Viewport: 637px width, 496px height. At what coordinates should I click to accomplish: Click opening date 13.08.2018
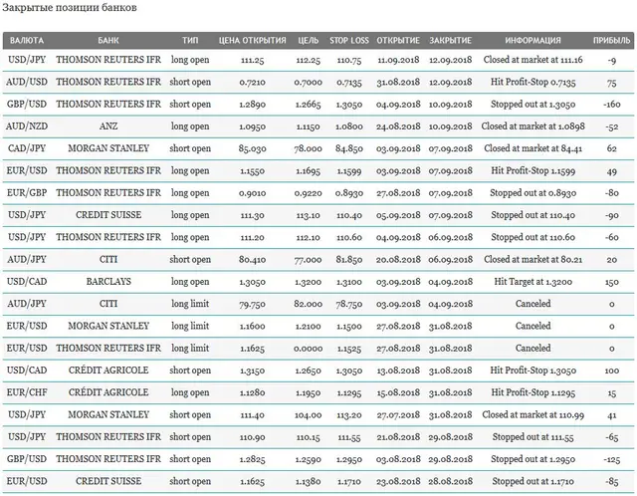click(398, 371)
